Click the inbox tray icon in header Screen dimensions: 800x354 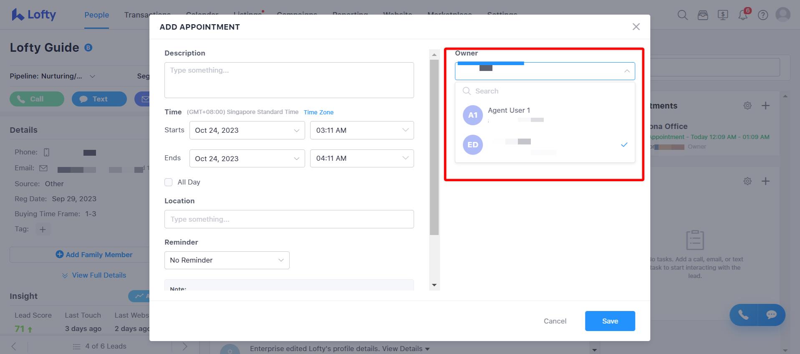703,15
